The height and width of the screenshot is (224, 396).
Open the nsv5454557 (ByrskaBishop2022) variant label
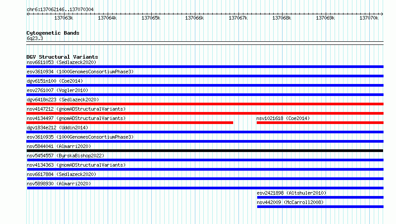(65, 156)
